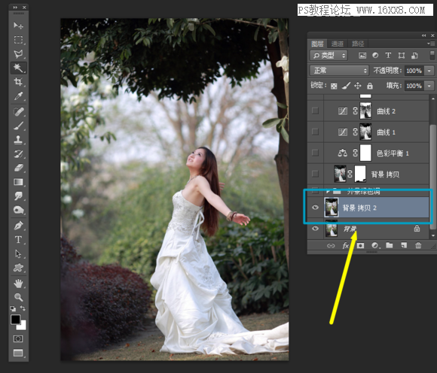Select the Crop tool
The width and height of the screenshot is (437, 373).
pyautogui.click(x=18, y=82)
